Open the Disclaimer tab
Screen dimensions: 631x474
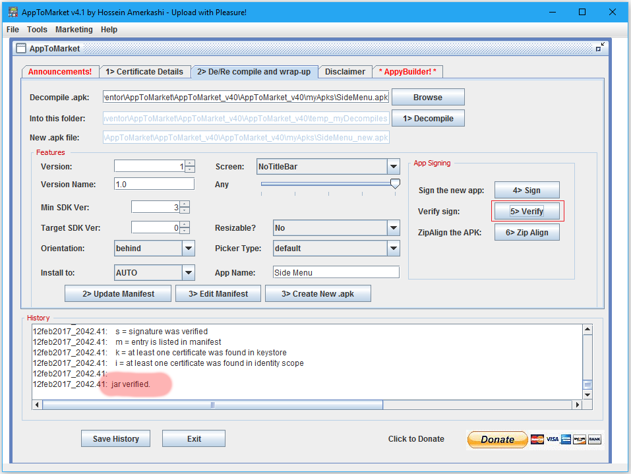pos(346,72)
